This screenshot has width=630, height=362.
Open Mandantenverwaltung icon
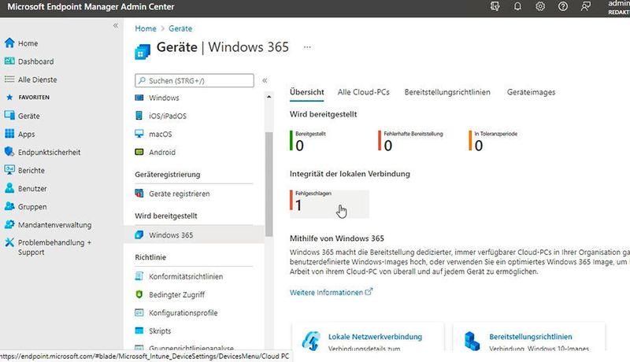coord(9,224)
